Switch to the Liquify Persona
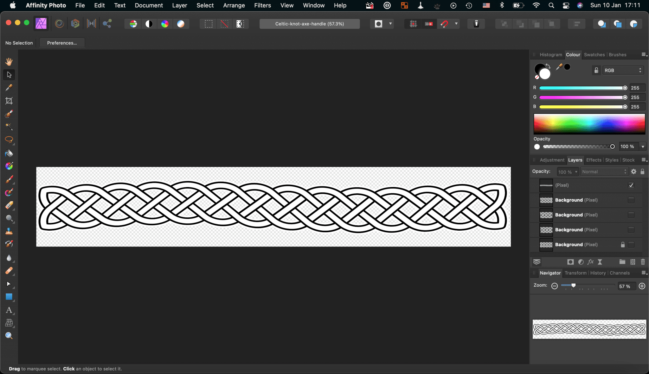This screenshot has height=374, width=649. 59,24
